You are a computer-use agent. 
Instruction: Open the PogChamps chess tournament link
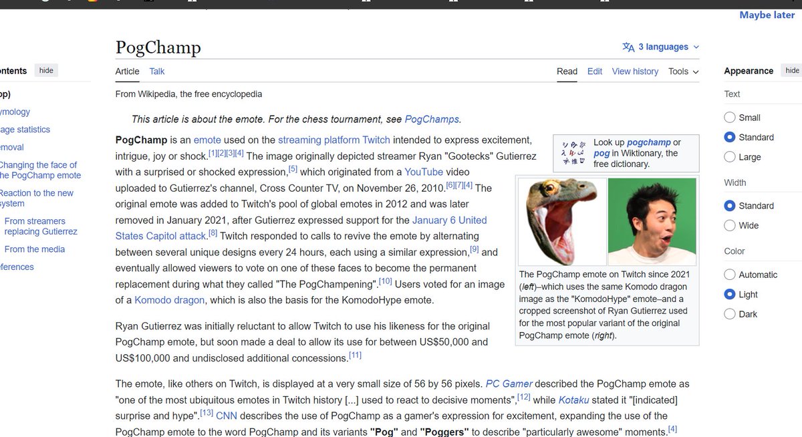coord(432,119)
